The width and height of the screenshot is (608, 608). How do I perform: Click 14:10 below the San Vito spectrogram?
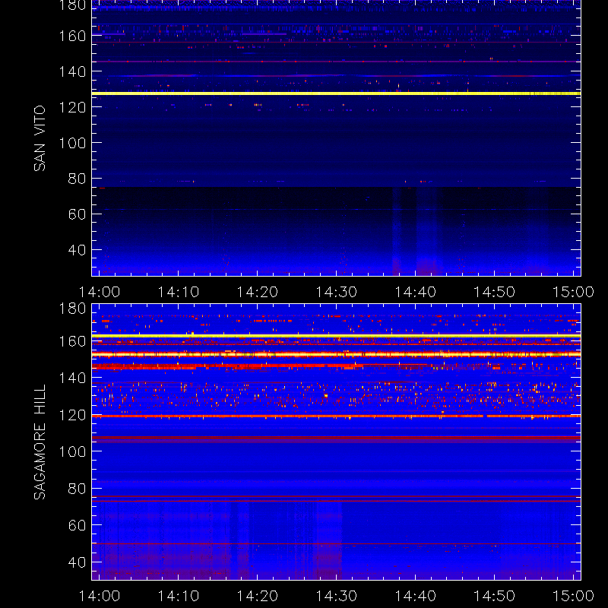(x=179, y=292)
